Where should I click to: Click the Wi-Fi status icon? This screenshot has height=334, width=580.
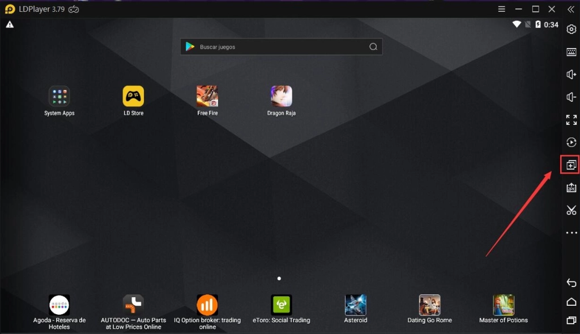tap(517, 24)
